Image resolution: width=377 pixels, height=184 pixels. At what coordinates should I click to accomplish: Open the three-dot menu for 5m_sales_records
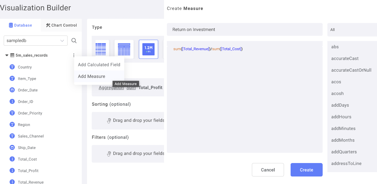(x=74, y=55)
